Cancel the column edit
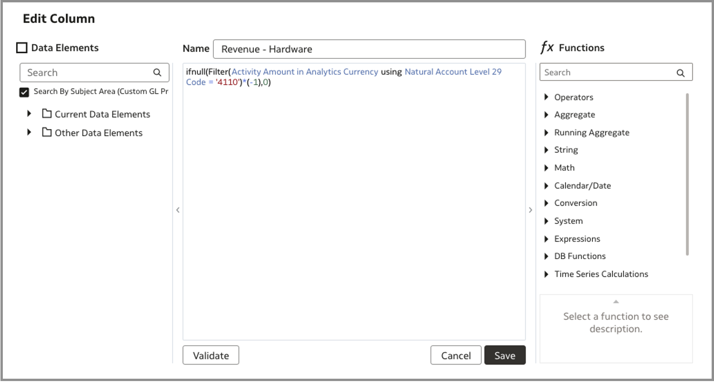 point(455,356)
